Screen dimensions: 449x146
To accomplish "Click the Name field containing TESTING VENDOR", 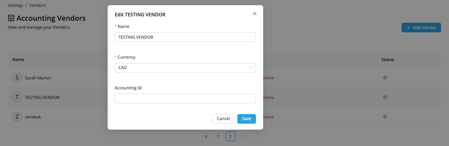I will tap(185, 37).
